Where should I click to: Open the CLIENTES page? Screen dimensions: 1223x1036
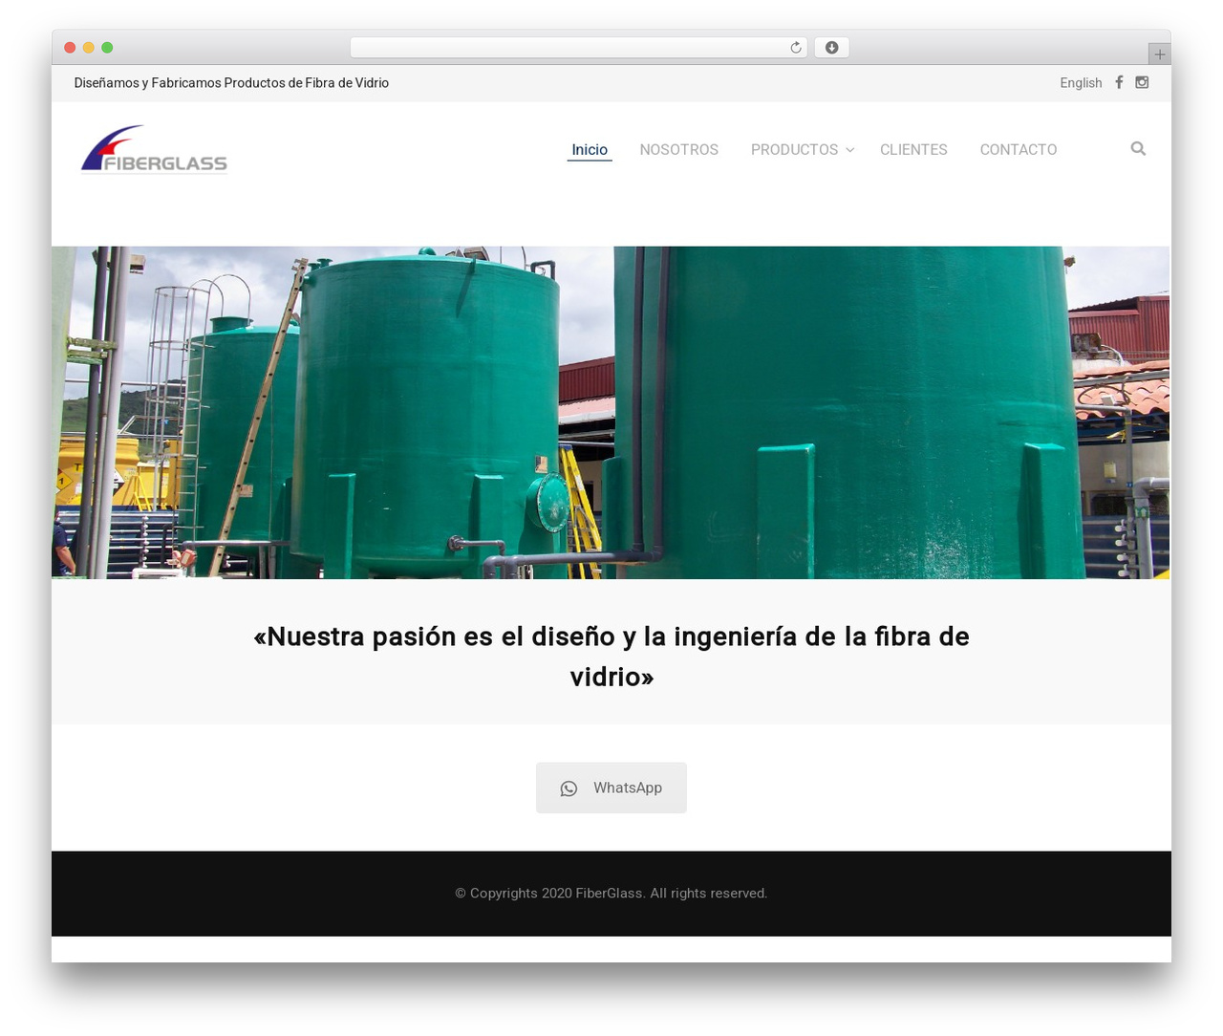pos(913,150)
